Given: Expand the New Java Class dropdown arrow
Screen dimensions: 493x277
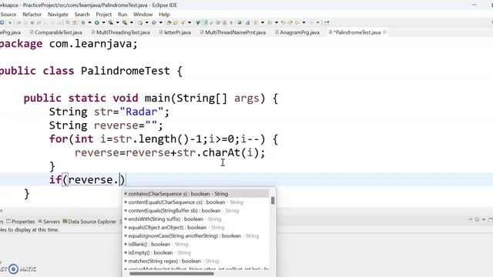Looking at the screenshot, I should click(161, 22).
